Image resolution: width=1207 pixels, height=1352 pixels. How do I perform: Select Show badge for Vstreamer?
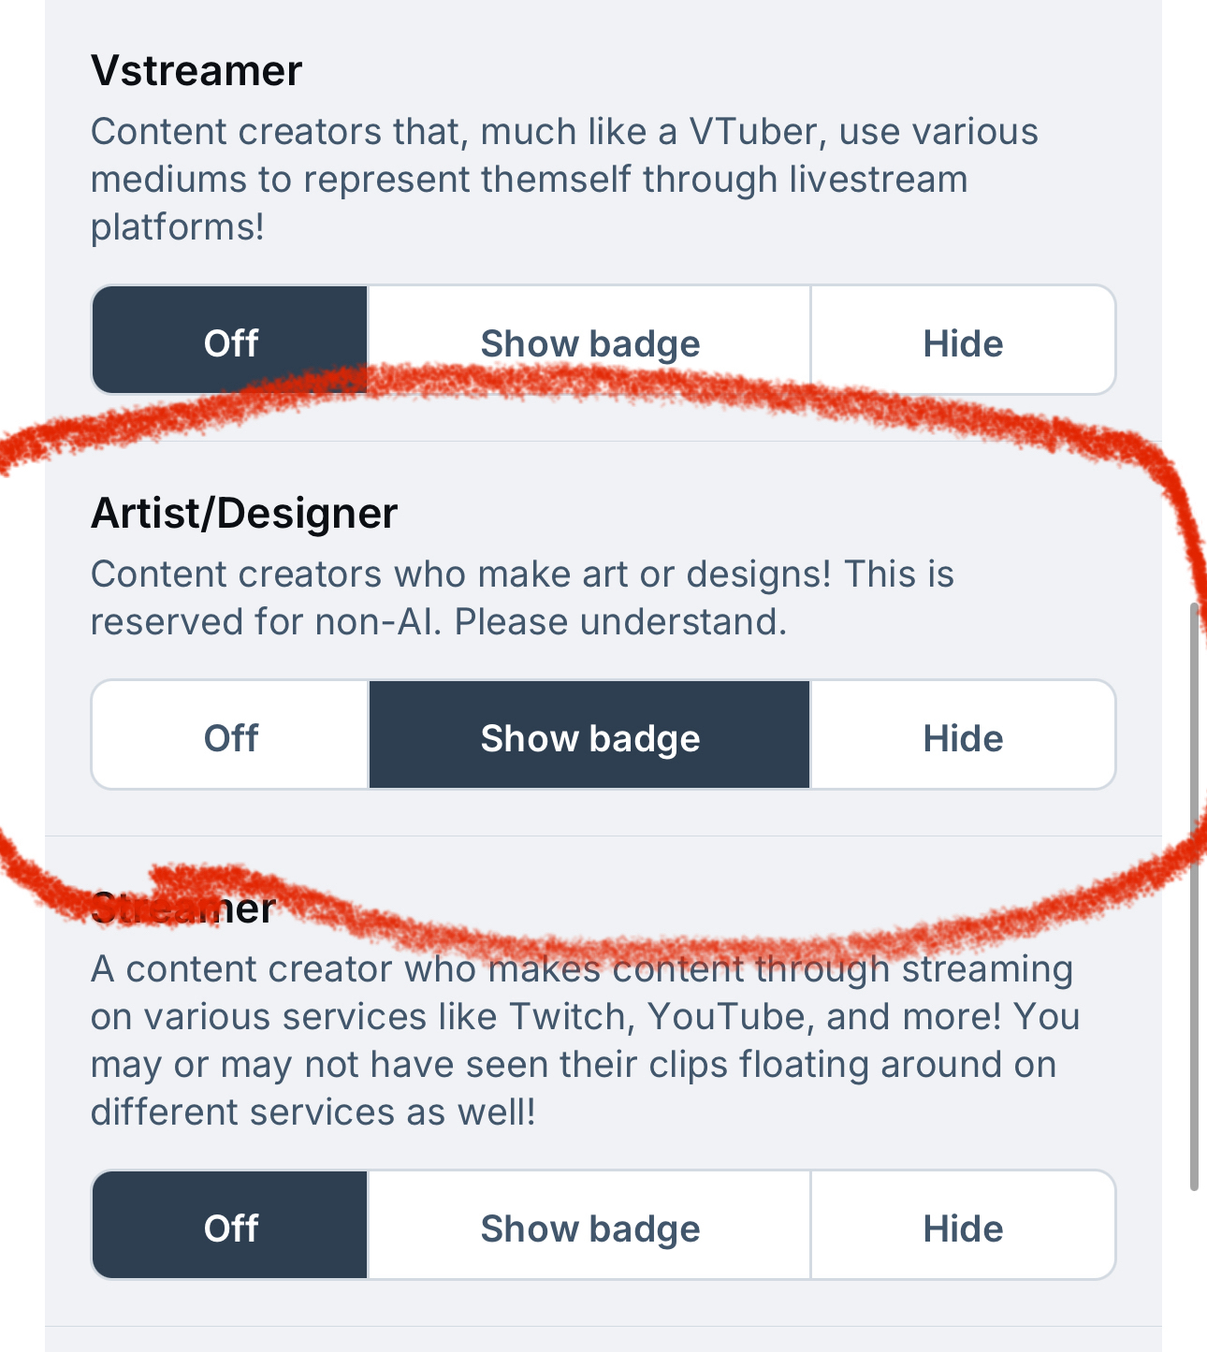pyautogui.click(x=589, y=342)
